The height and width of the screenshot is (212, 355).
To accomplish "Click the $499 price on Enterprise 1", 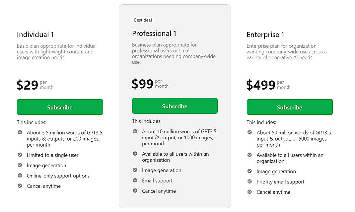I will 260,85.
